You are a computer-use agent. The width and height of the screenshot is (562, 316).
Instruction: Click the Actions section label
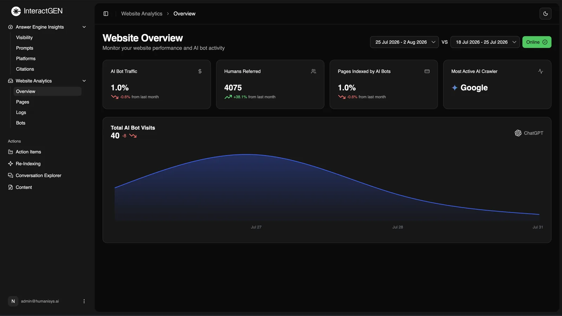click(x=14, y=141)
